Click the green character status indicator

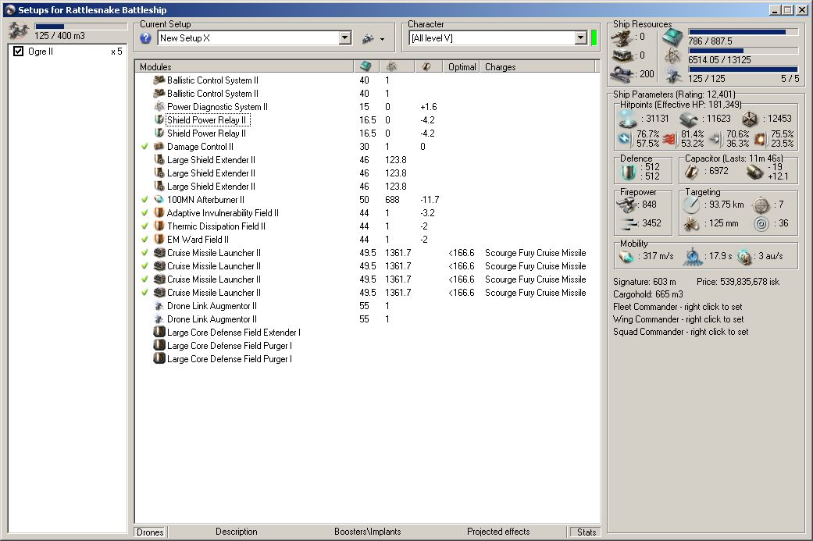(x=594, y=37)
